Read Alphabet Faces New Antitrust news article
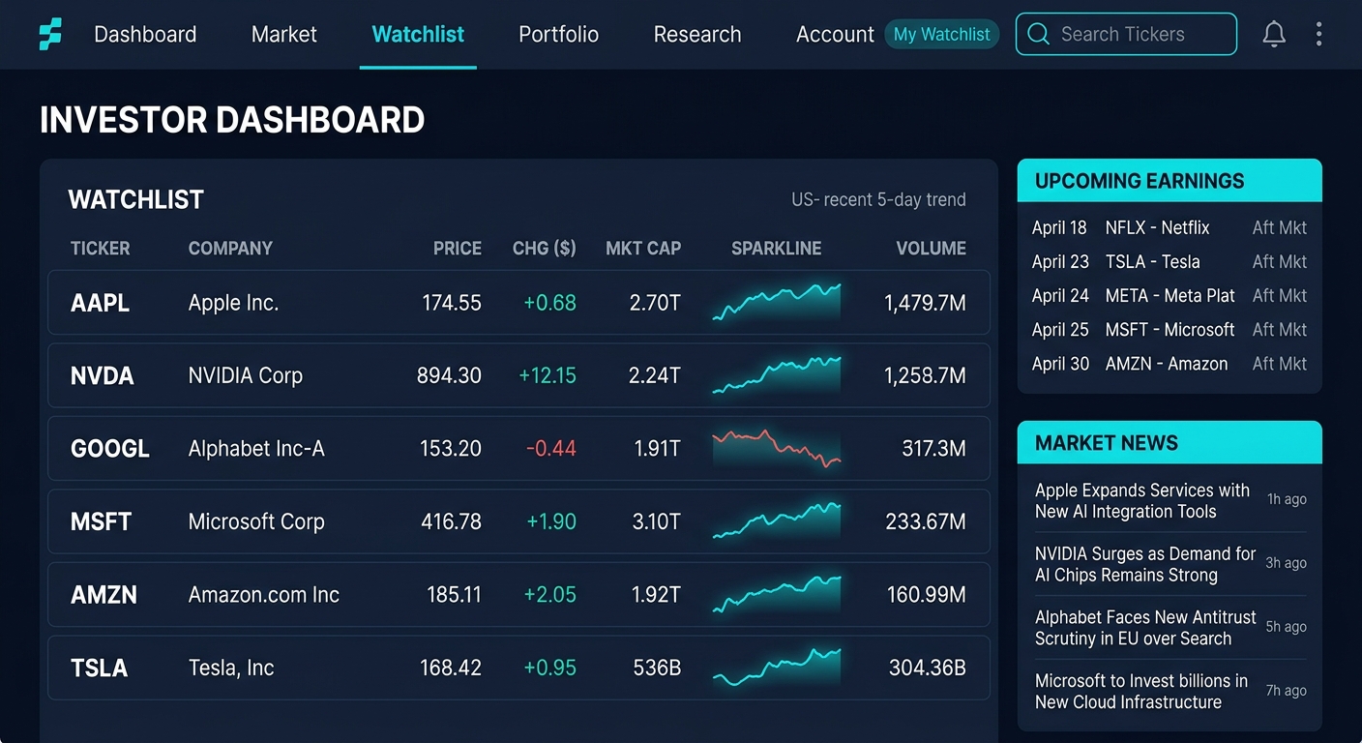 (x=1170, y=628)
